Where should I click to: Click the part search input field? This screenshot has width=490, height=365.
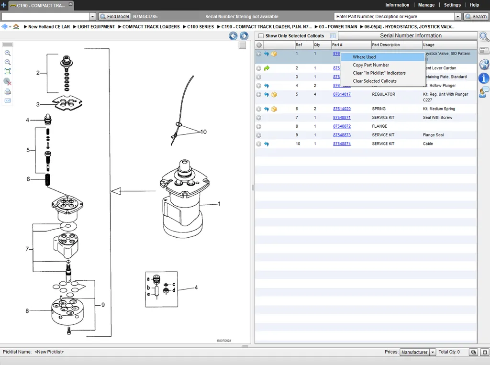(395, 17)
